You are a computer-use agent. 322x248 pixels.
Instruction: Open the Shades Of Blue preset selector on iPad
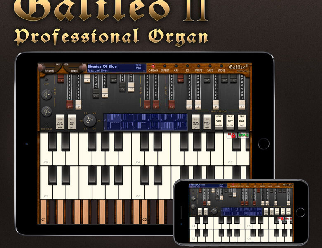[x=111, y=68]
